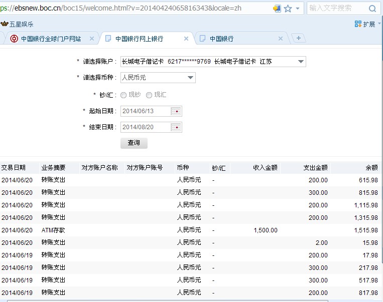Select the 现汇 radio button
383x302 pixels.
[x=149, y=95]
